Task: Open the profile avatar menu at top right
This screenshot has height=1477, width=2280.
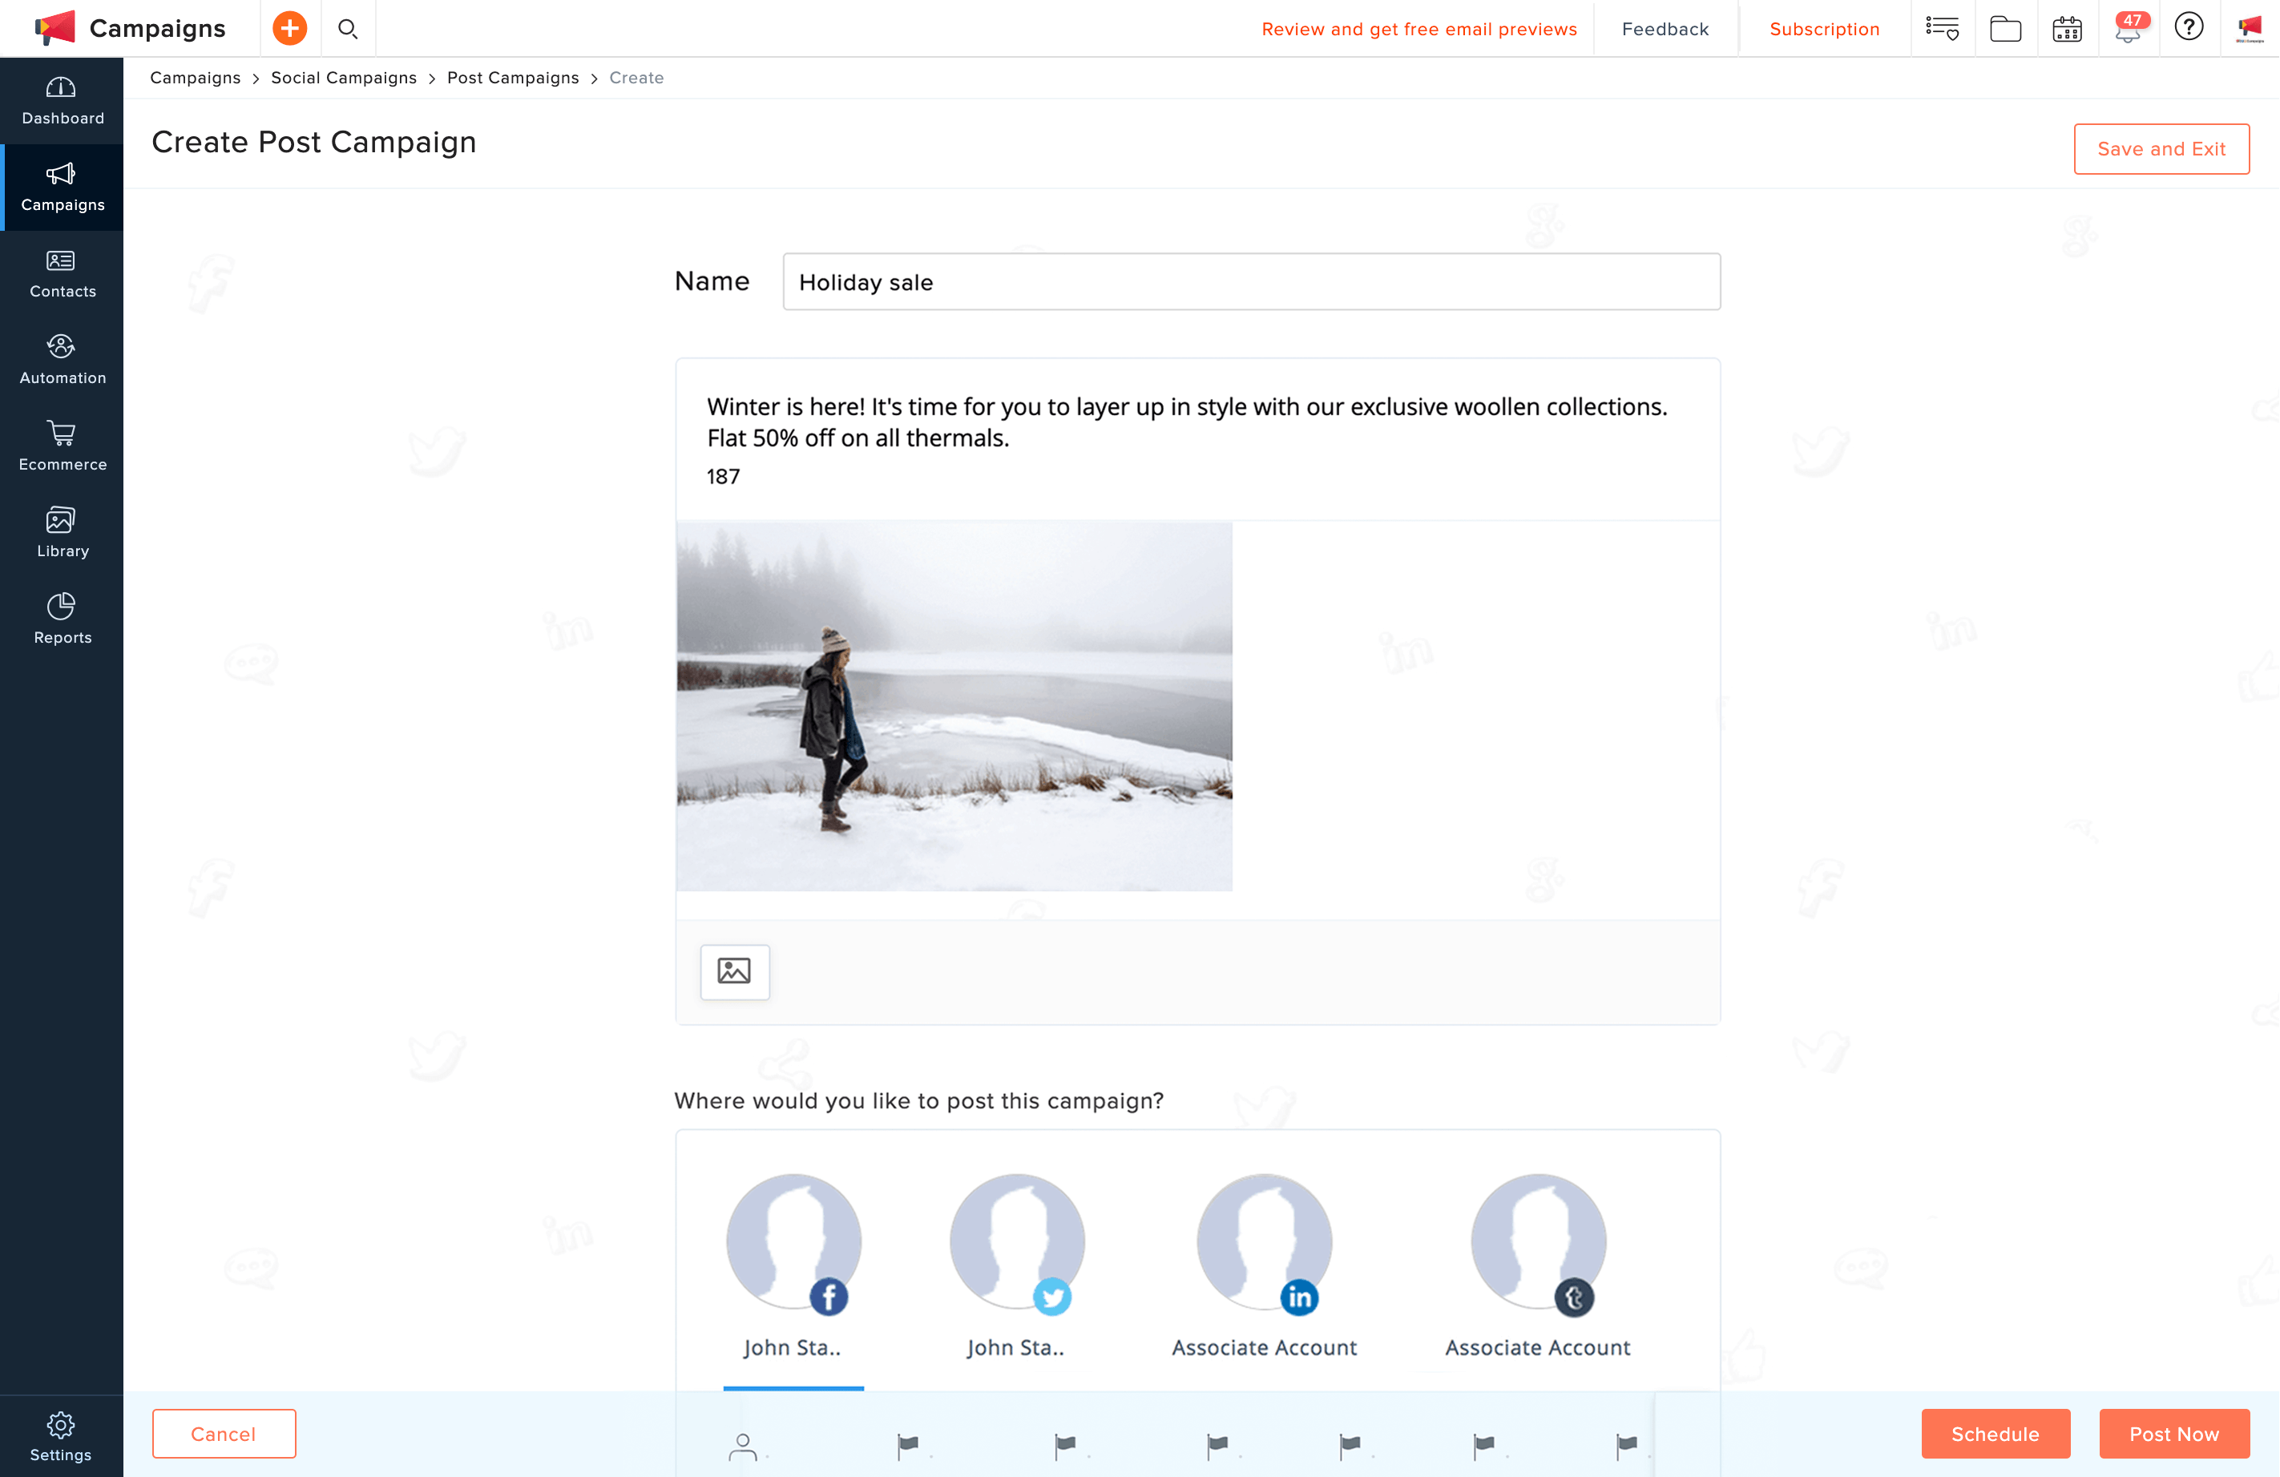Action: click(2250, 29)
